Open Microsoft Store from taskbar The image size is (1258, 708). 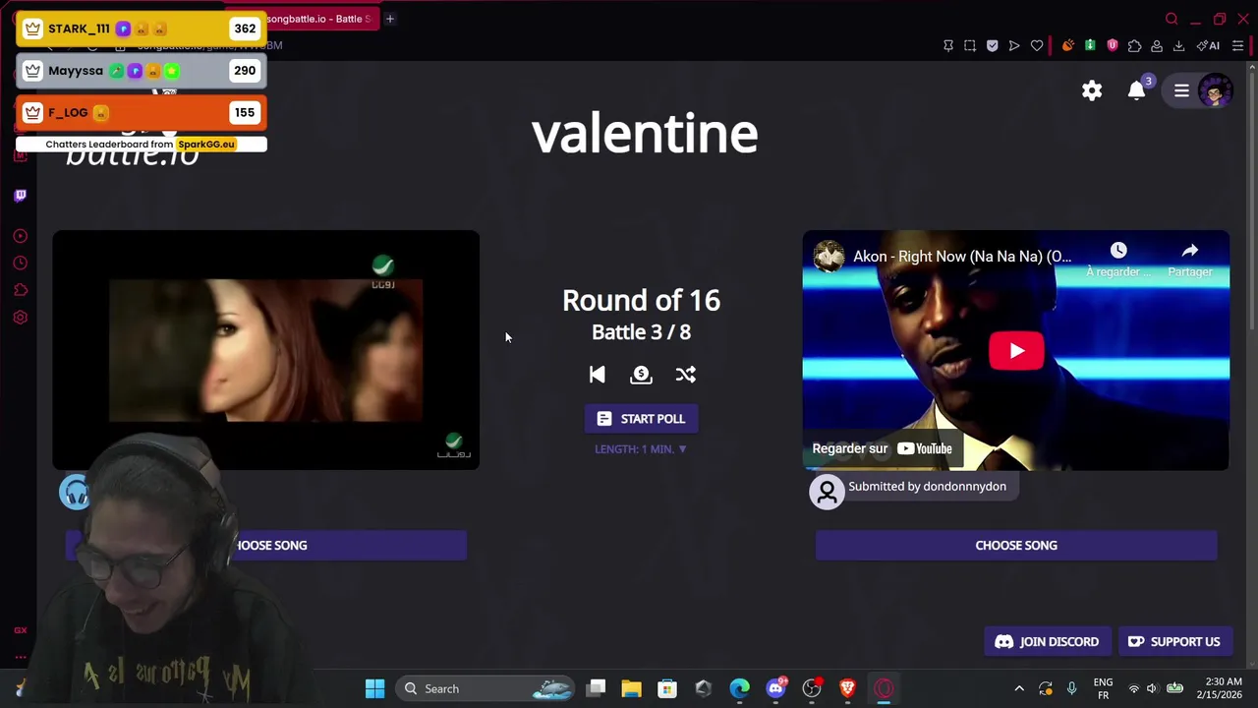tap(667, 688)
